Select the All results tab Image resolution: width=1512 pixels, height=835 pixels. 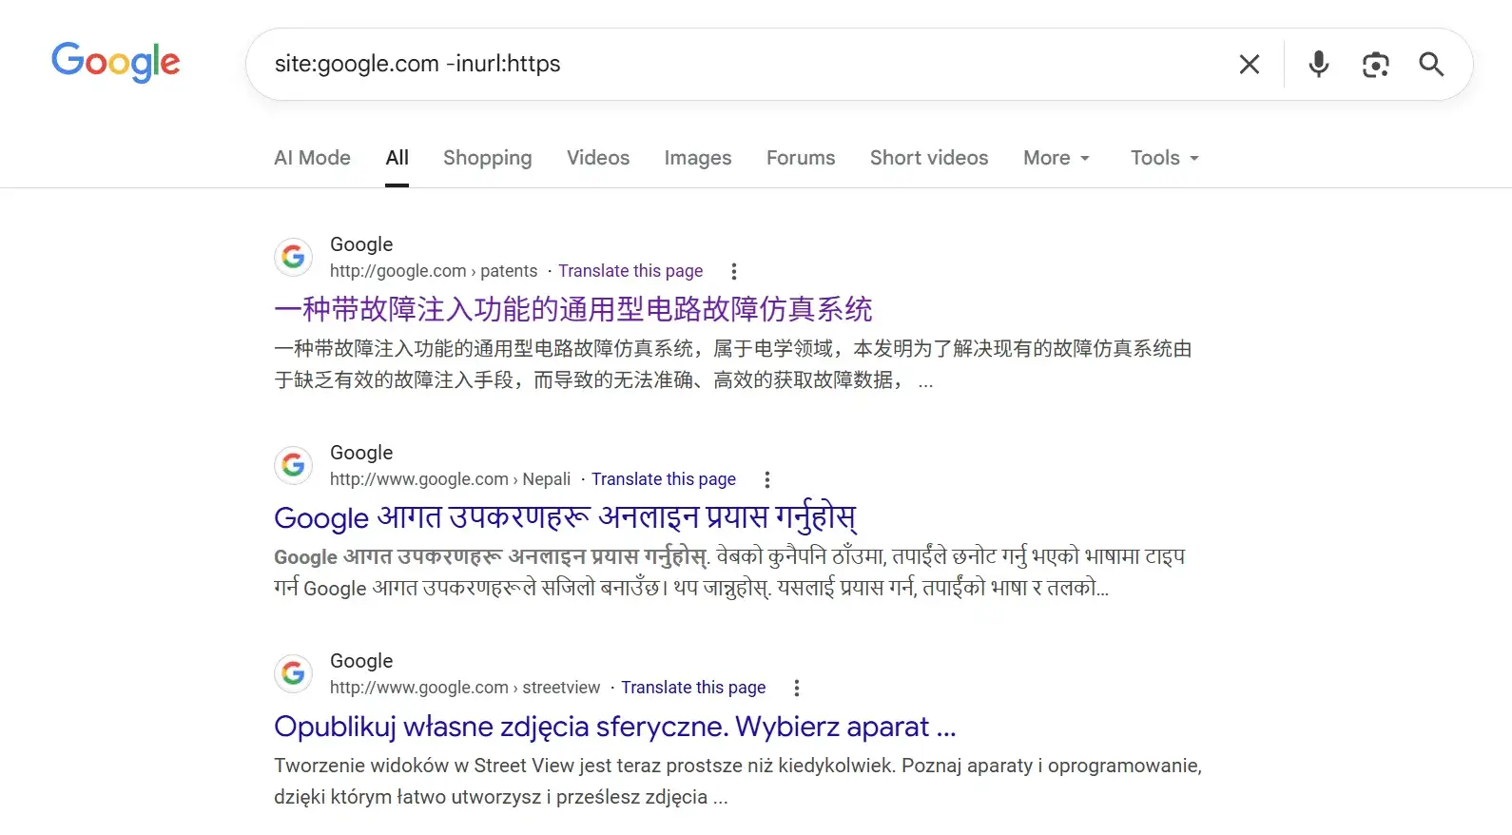point(397,158)
